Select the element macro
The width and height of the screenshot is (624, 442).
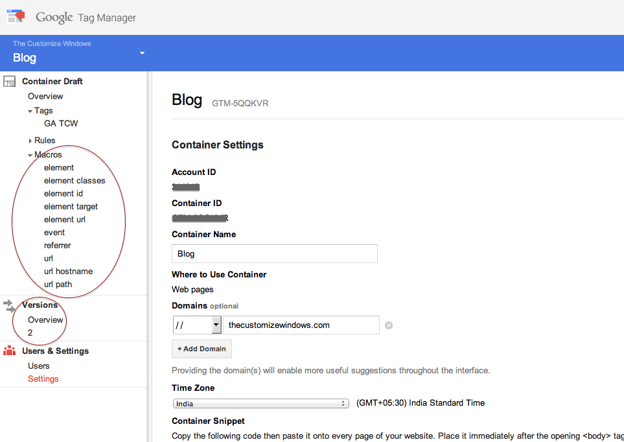point(59,168)
